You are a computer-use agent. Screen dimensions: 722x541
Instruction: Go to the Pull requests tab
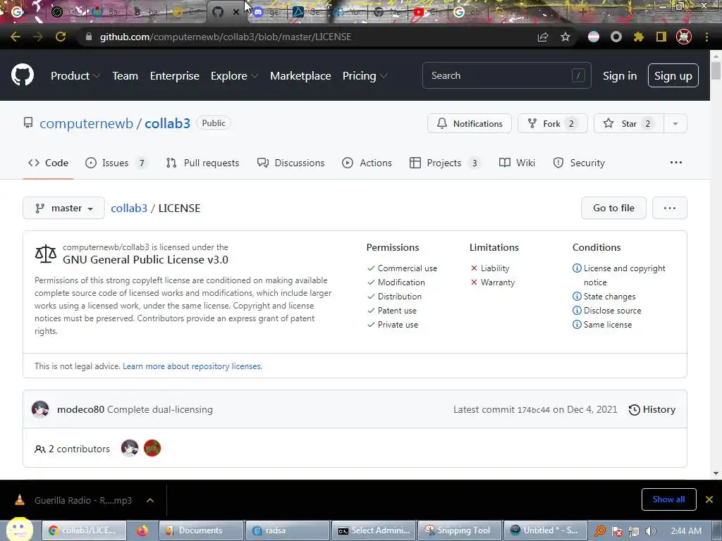tap(202, 163)
